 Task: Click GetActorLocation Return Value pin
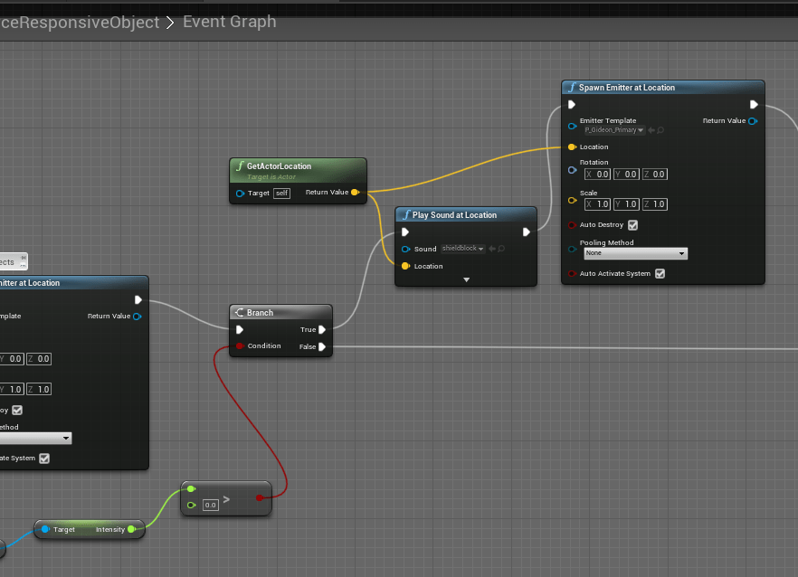[354, 193]
